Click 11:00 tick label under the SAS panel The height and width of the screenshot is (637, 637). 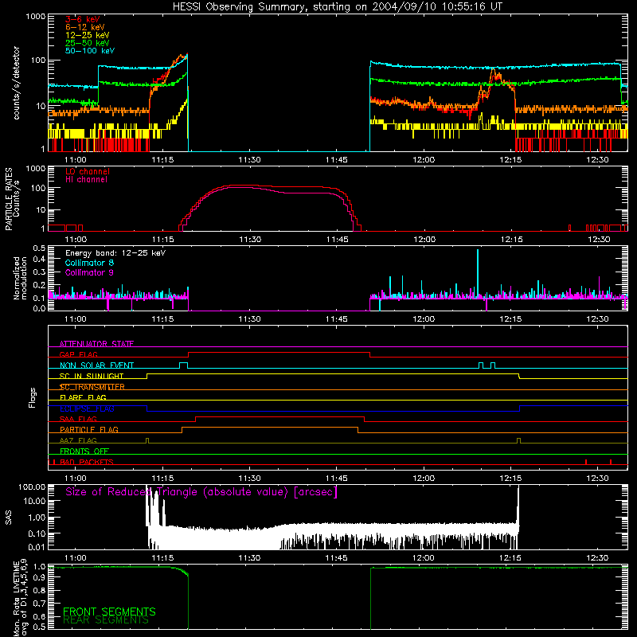click(x=76, y=558)
